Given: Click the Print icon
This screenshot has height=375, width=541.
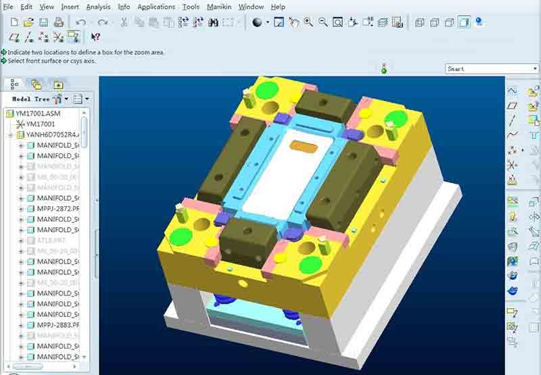Looking at the screenshot, I should click(58, 22).
